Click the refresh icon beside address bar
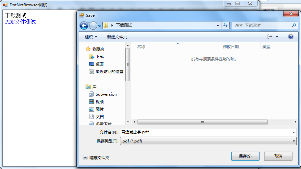Viewport: 301px width, 169px height. point(225,25)
